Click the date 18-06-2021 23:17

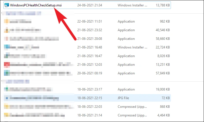tap(90, 89)
